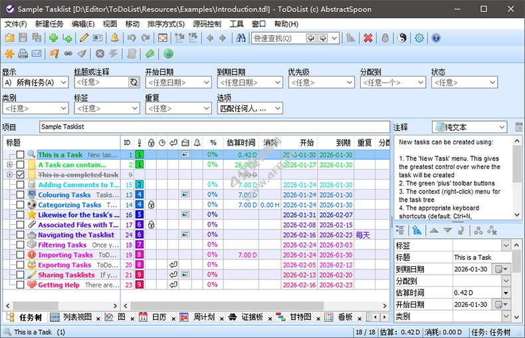Open the 纯文本 comment format dropdown

[469, 127]
